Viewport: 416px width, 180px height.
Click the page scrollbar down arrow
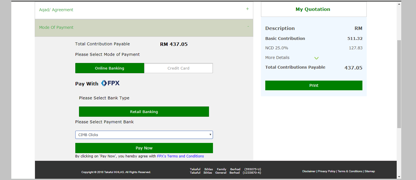[399, 177]
